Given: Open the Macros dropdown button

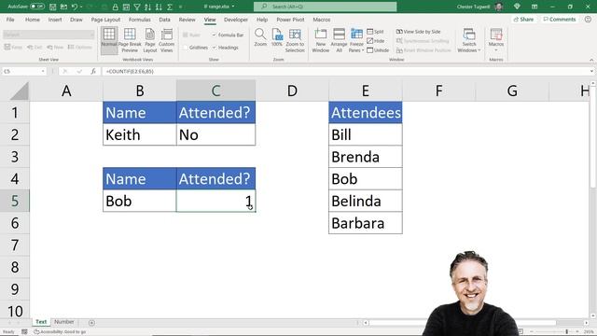Looking at the screenshot, I should (496, 40).
